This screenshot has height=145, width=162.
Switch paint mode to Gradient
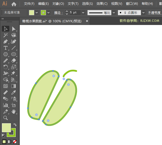coord(9,142)
